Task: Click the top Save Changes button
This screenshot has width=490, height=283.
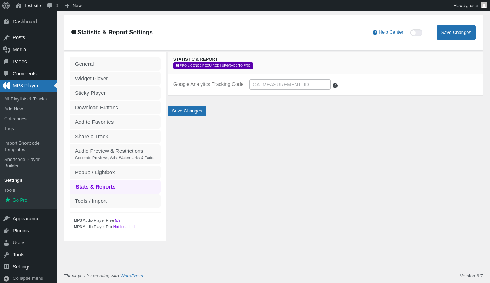Action: 456,33
